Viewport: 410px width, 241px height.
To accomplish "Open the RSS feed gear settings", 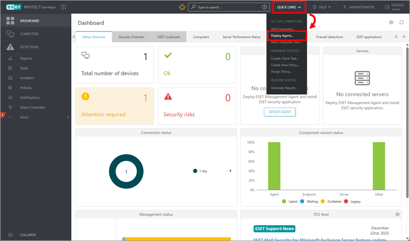I will click(x=397, y=215).
